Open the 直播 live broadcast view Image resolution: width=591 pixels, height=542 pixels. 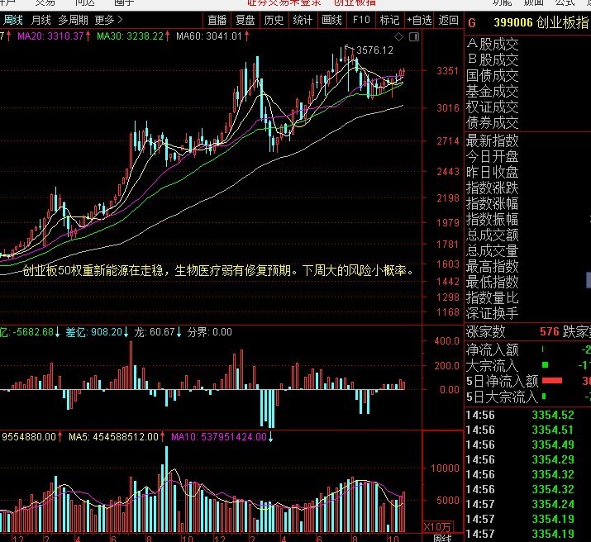217,20
